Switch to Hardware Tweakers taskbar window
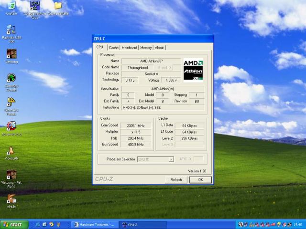The height and width of the screenshot is (229, 306). 94,225
